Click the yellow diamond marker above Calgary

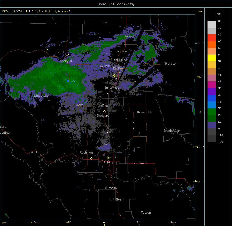pos(109,158)
